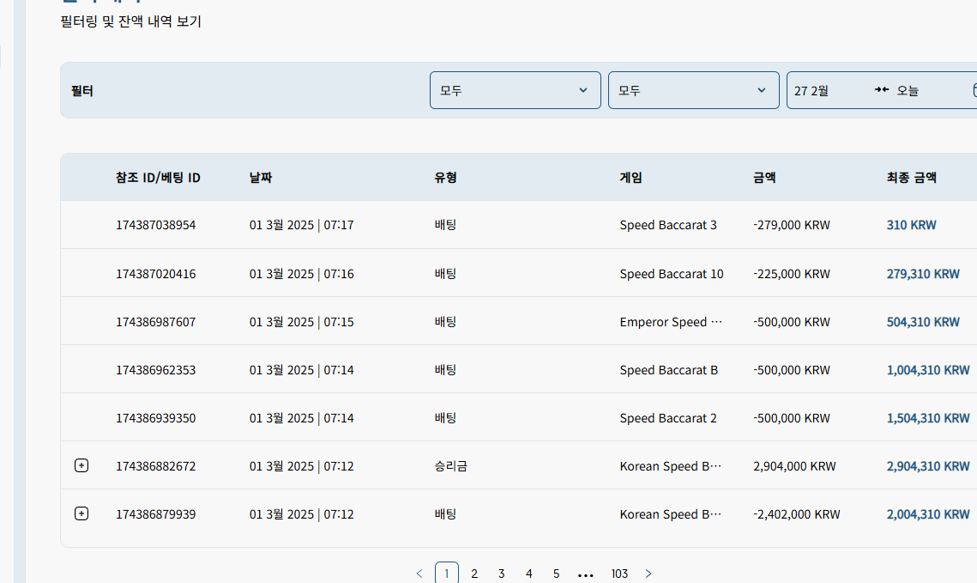Open the second 모두 filter dropdown
Screen dimensions: 977x583
[x=693, y=90]
